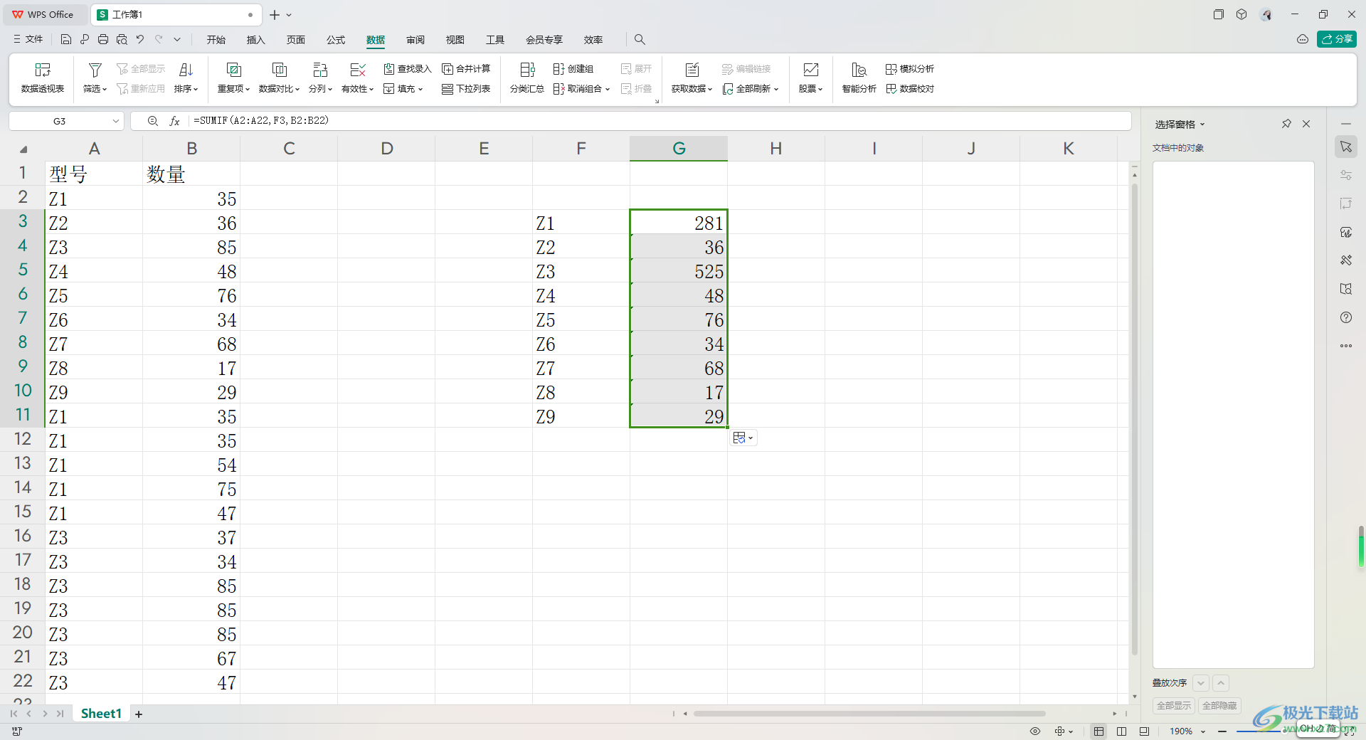The height and width of the screenshot is (740, 1366).
Task: Switch to the 开始 (Home) tab
Action: (216, 40)
